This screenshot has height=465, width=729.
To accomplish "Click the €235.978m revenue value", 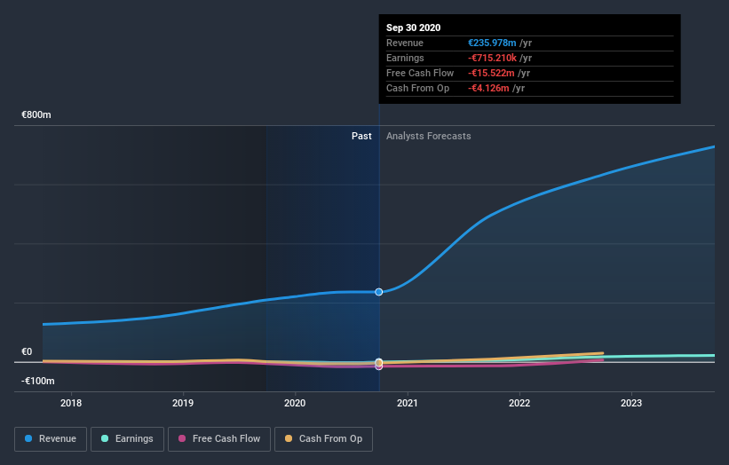I will tap(492, 43).
